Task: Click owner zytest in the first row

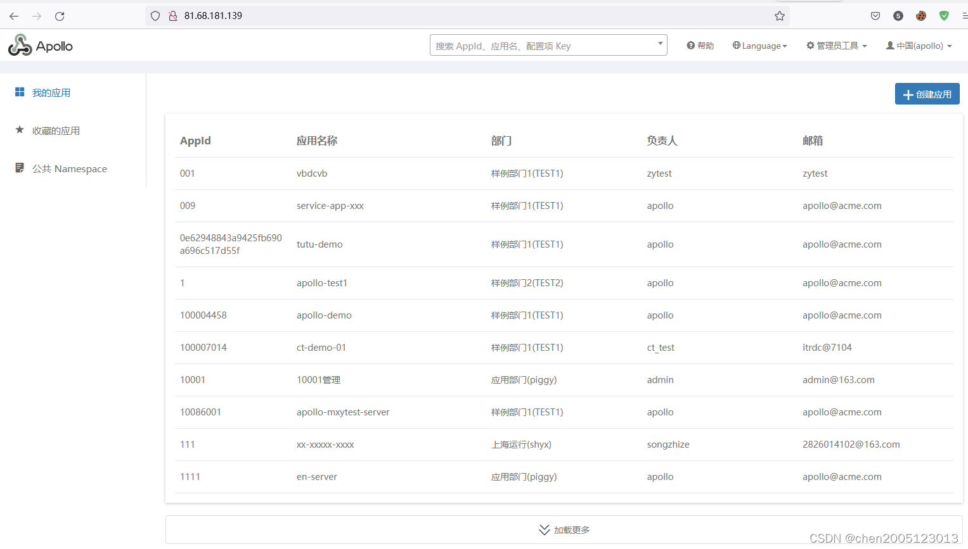Action: click(x=659, y=174)
